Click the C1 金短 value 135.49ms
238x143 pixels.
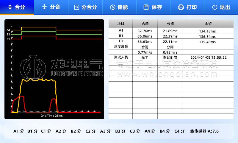[x=208, y=42]
